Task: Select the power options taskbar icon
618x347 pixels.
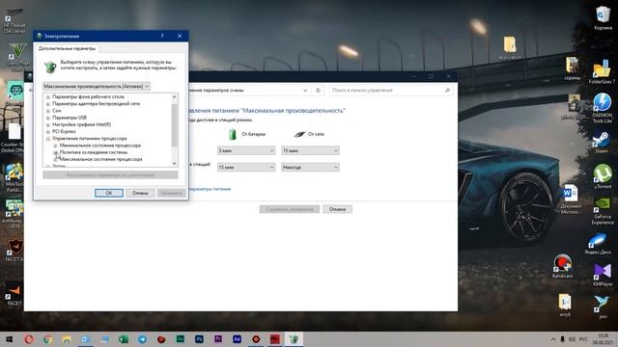Action: (294, 339)
